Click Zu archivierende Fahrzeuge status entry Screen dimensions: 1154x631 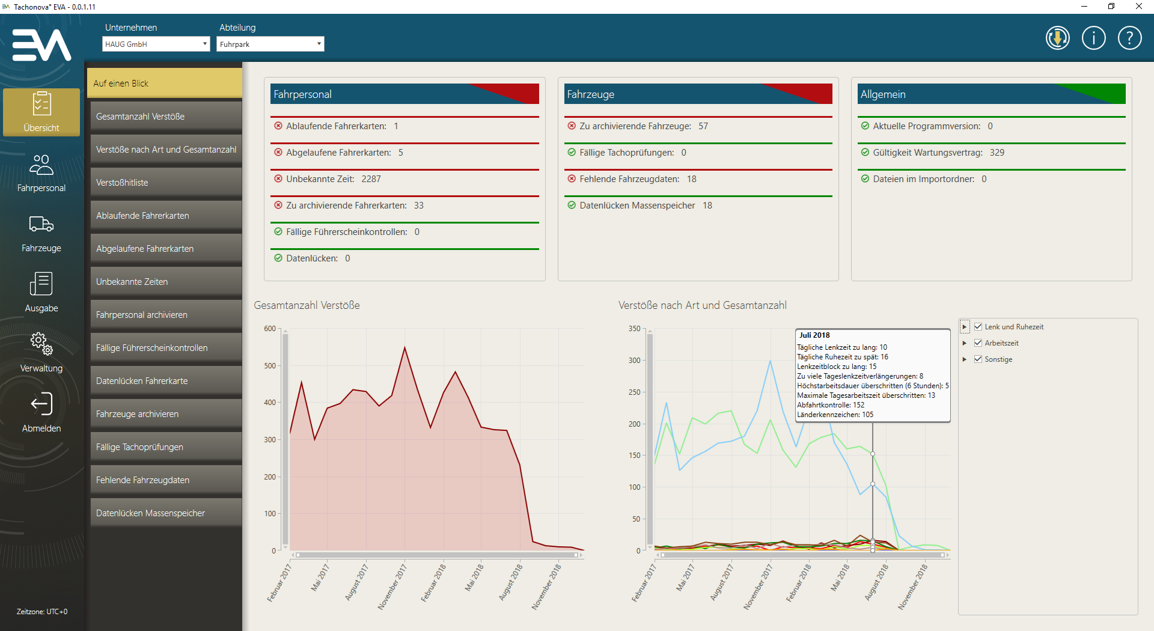[x=635, y=126]
